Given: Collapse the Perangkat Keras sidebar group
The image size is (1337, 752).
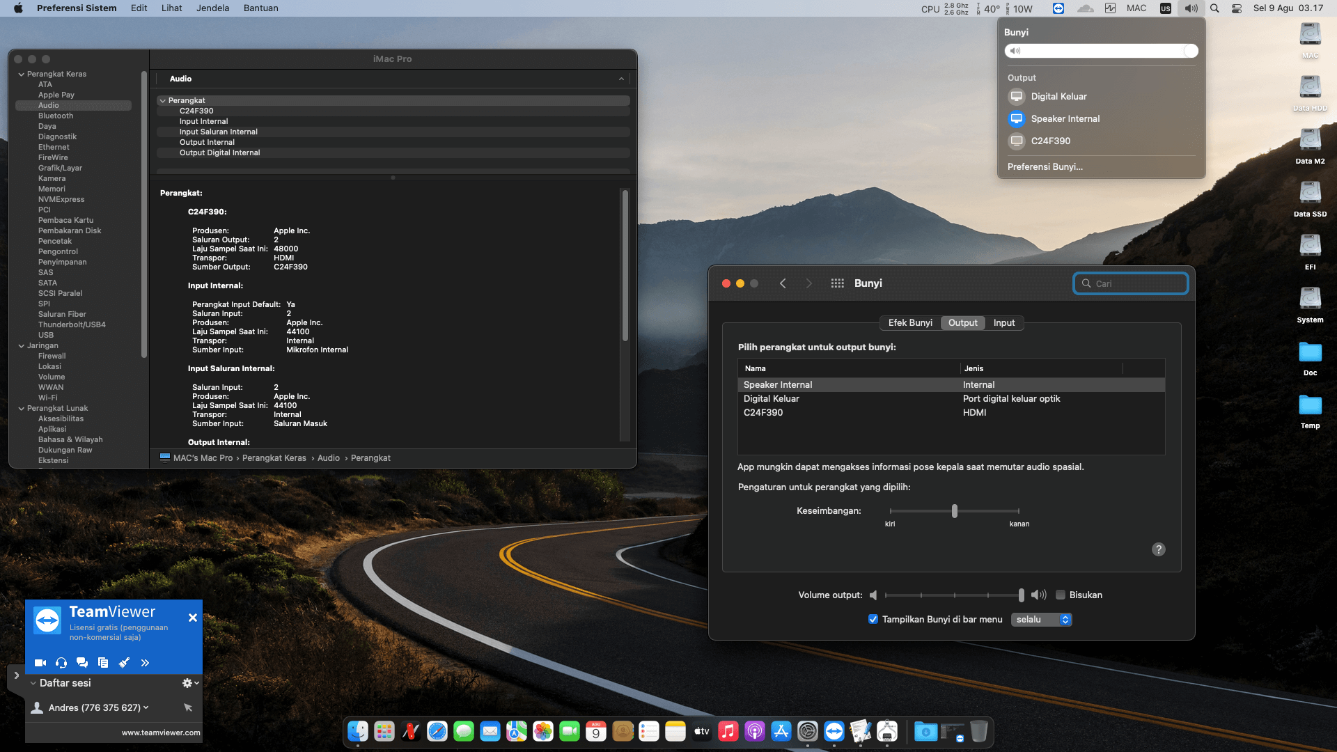Looking at the screenshot, I should coord(22,74).
